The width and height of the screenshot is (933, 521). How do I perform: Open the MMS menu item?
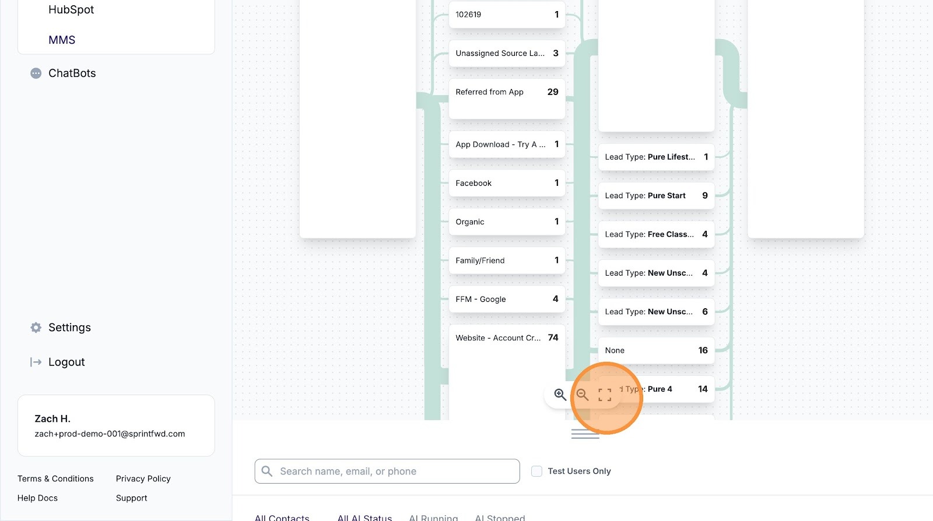coord(62,40)
